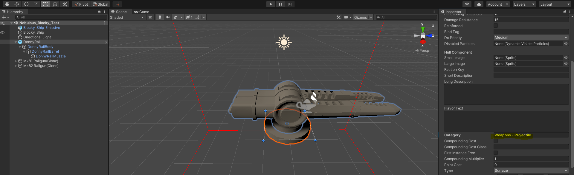The height and width of the screenshot is (175, 574).
Task: Pick object for Disabled Particles field
Action: (566, 43)
